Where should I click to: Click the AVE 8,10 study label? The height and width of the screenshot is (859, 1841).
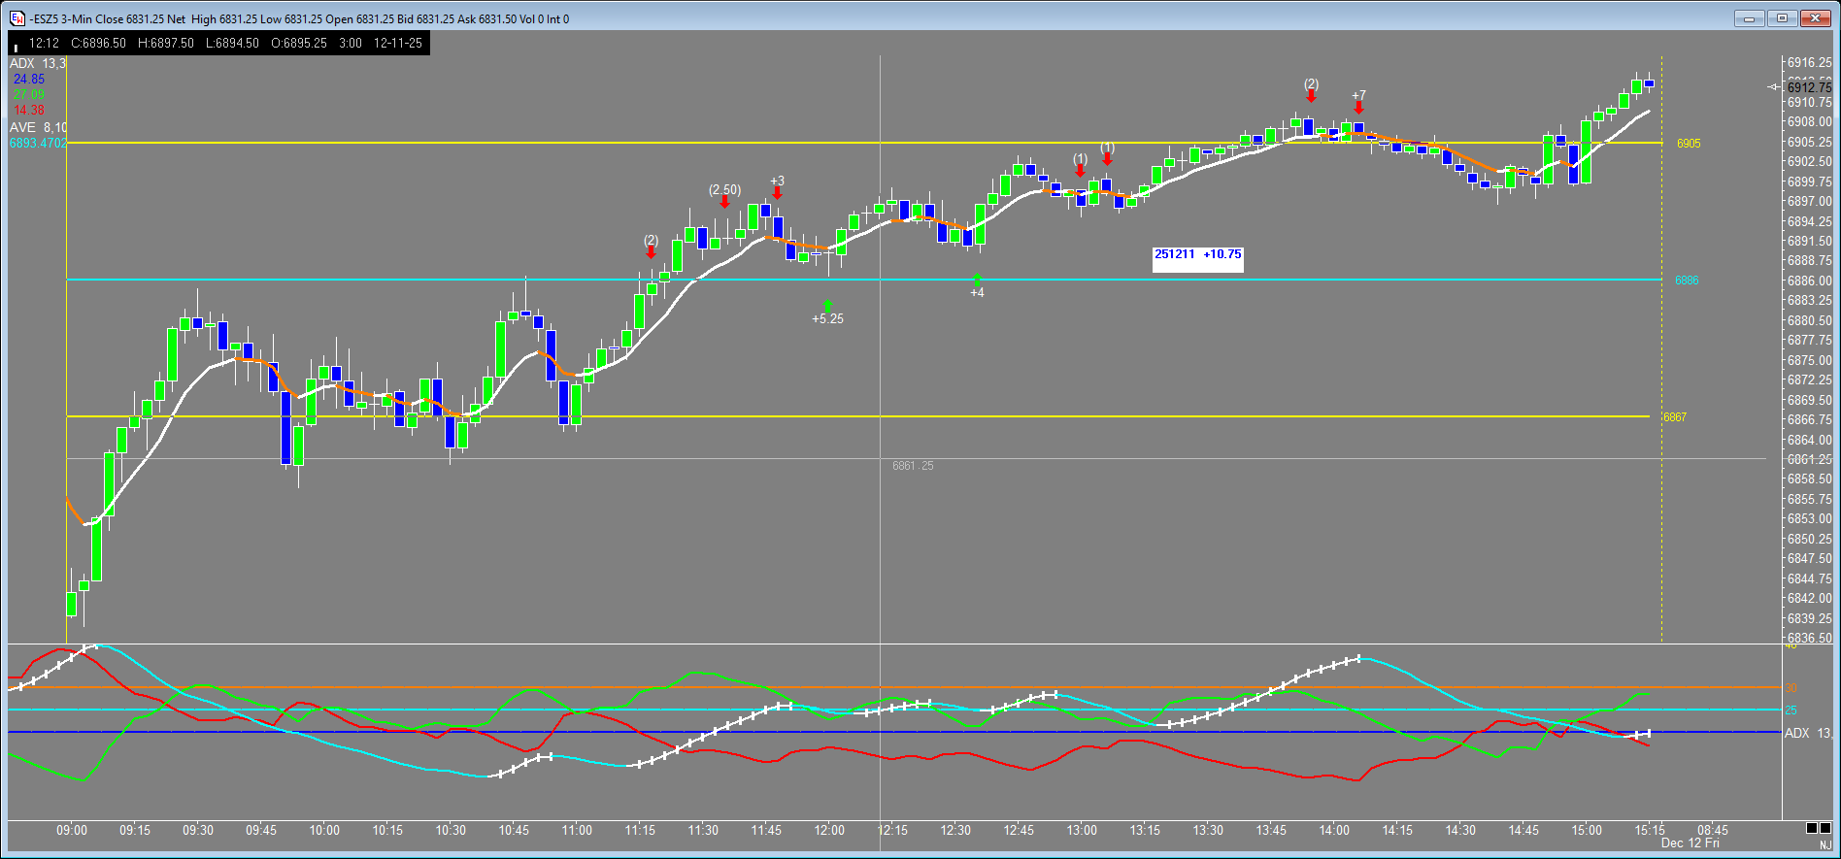coord(38,127)
